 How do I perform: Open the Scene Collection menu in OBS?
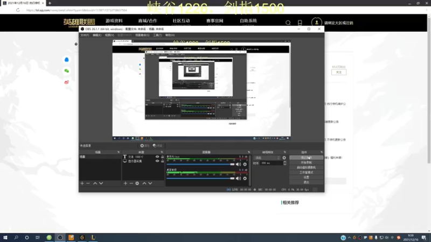[x=142, y=35]
